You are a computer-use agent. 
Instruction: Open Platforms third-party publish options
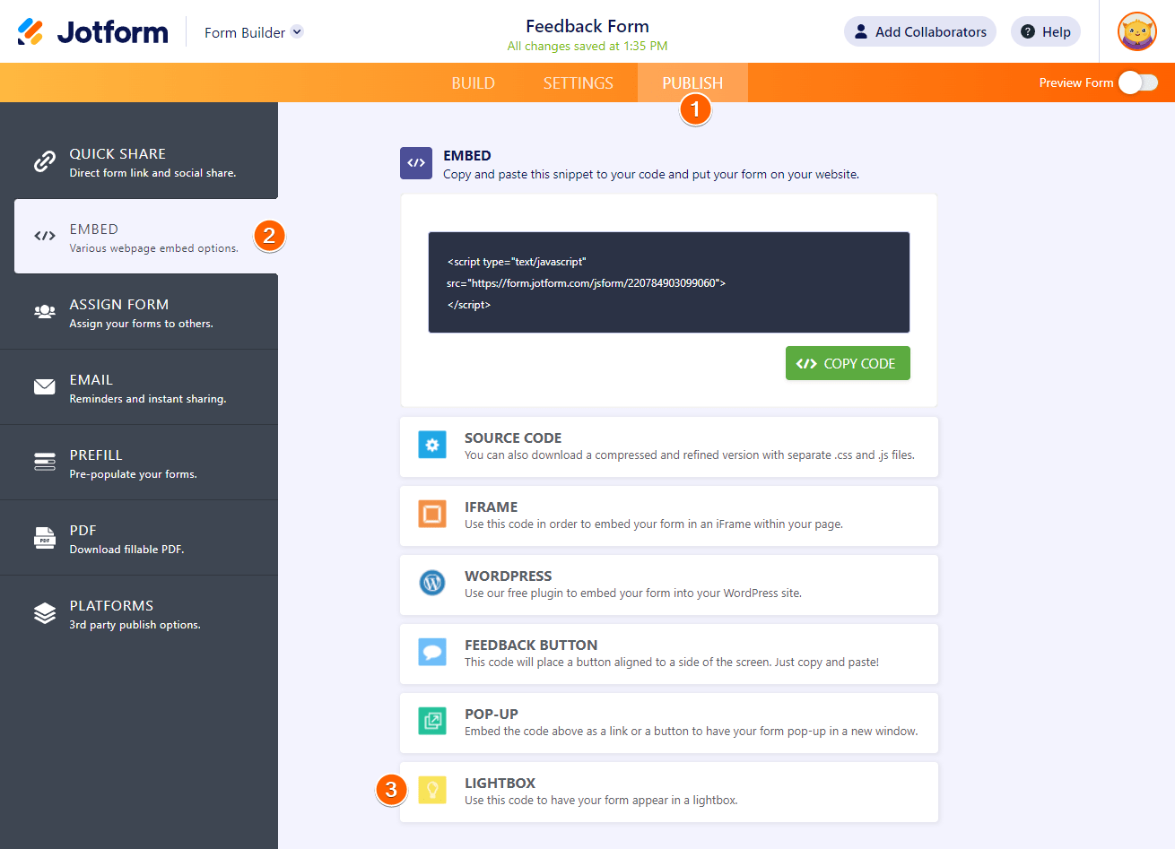(139, 613)
